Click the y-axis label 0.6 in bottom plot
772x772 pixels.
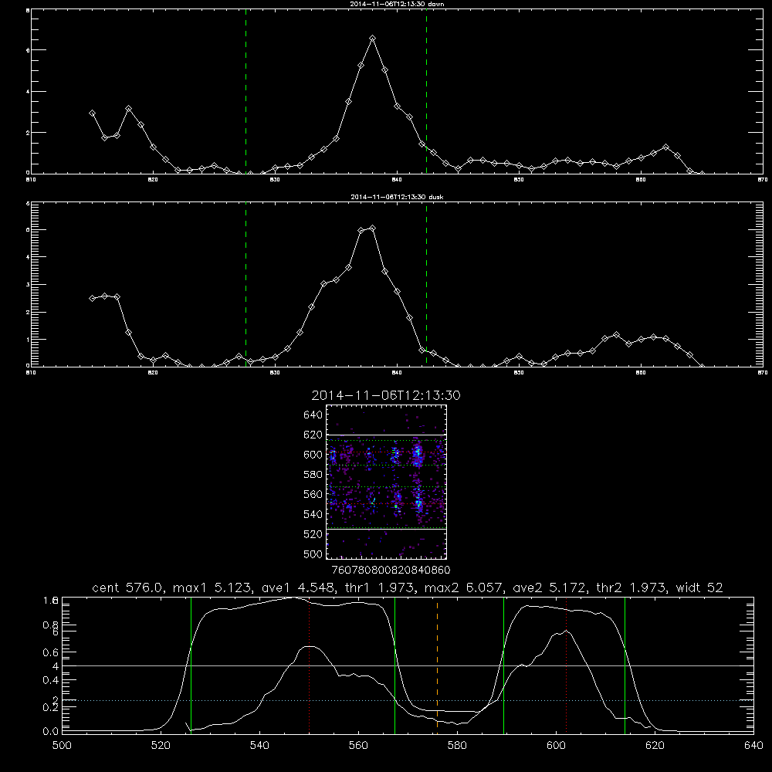point(51,652)
